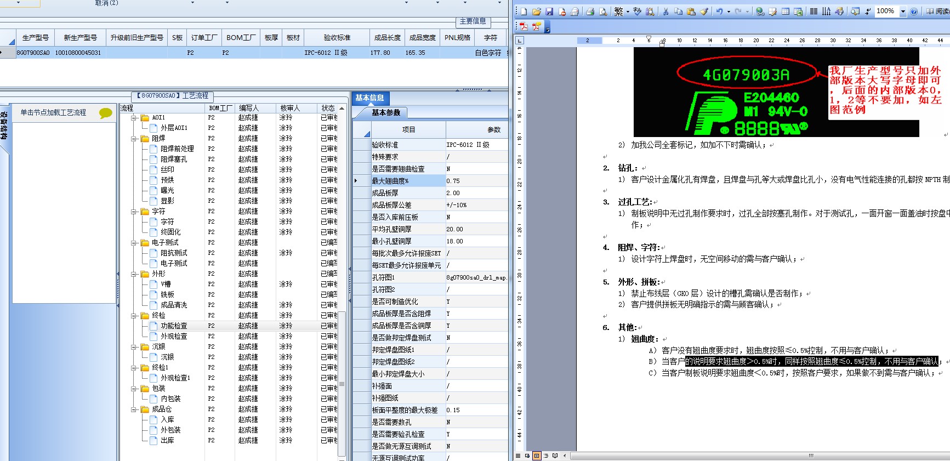950x461 pixels.
Task: Open the 设备结构 vertical side tab
Action: 4,126
